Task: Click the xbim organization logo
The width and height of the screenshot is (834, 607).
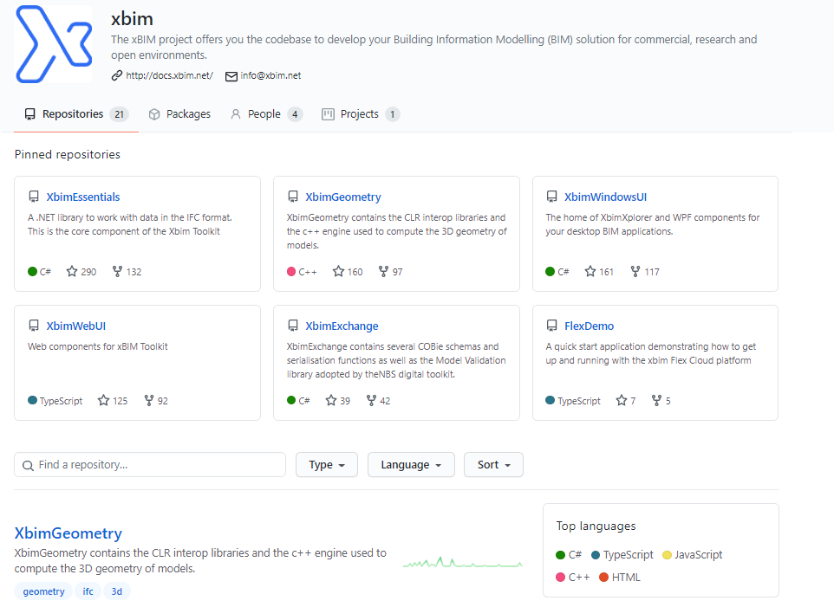Action: pyautogui.click(x=54, y=44)
